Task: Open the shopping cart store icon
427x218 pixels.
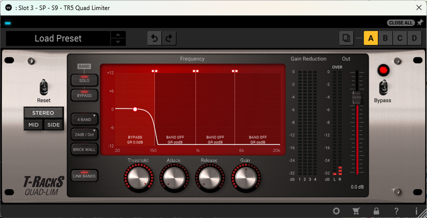Action: [x=356, y=211]
